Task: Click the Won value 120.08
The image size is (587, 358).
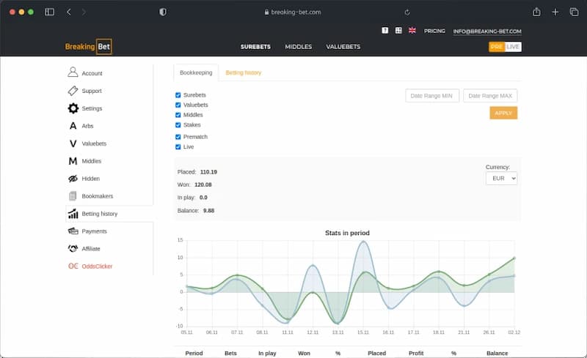Action: (203, 184)
